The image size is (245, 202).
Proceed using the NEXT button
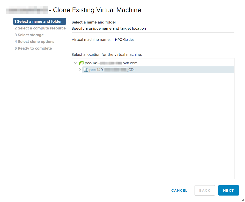click(228, 190)
